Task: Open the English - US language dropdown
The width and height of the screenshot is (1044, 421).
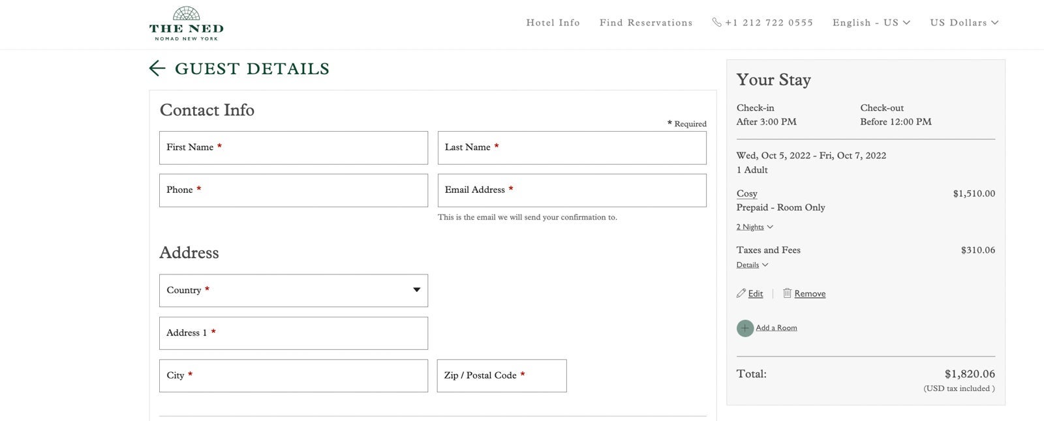Action: click(870, 23)
